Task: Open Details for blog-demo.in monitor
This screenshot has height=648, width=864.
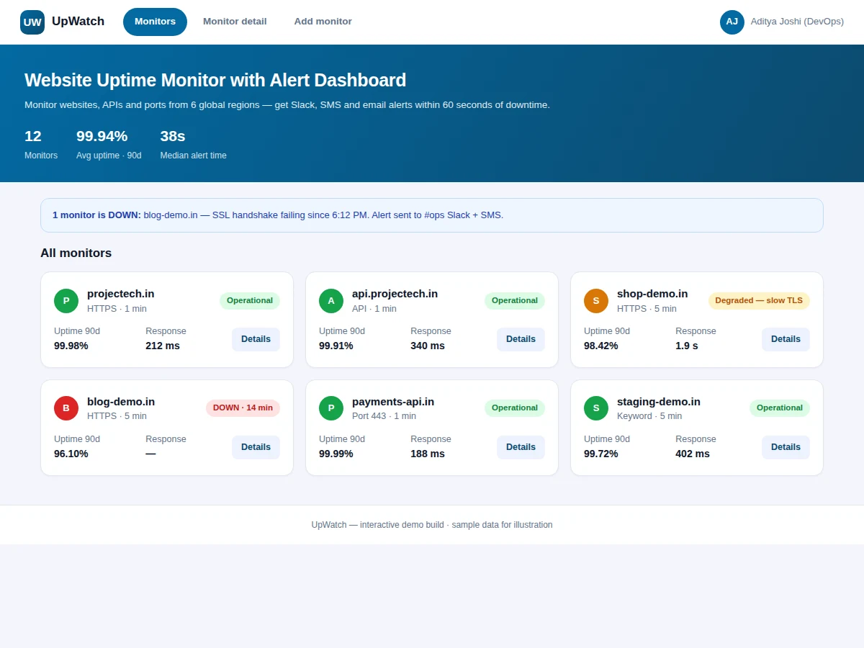Action: click(256, 447)
